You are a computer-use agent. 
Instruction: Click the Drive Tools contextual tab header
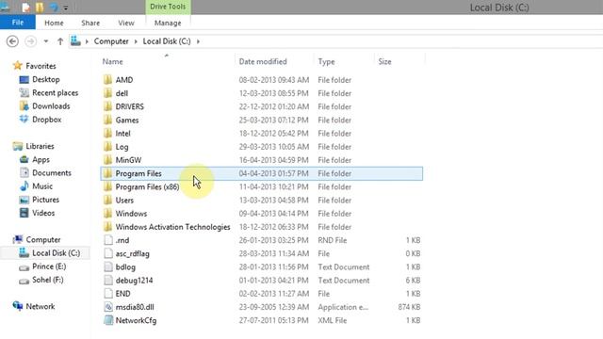click(168, 7)
